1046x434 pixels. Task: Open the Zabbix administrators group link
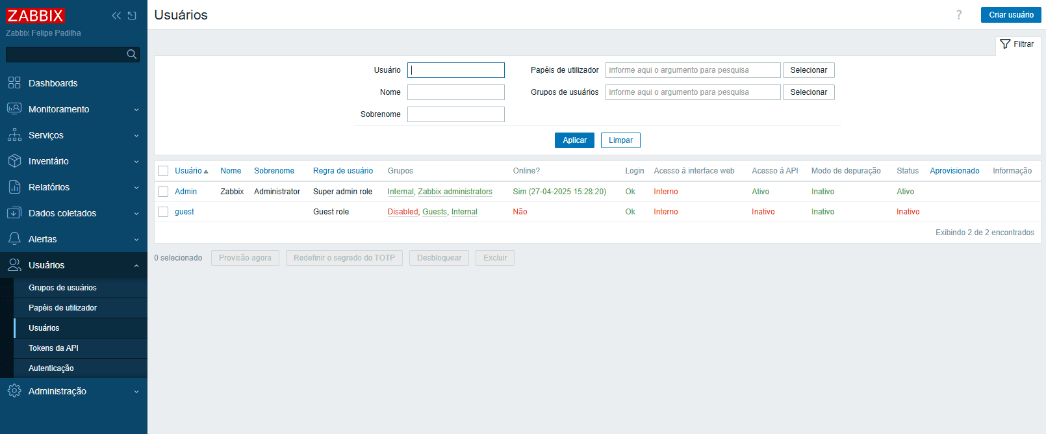click(455, 192)
